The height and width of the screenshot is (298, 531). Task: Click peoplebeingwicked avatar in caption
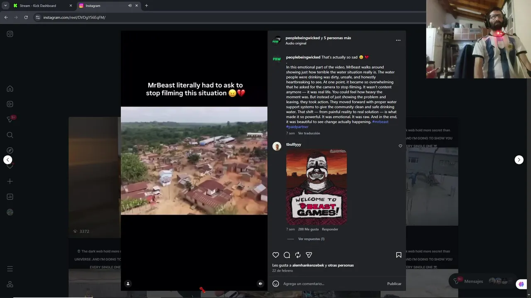pos(276,59)
